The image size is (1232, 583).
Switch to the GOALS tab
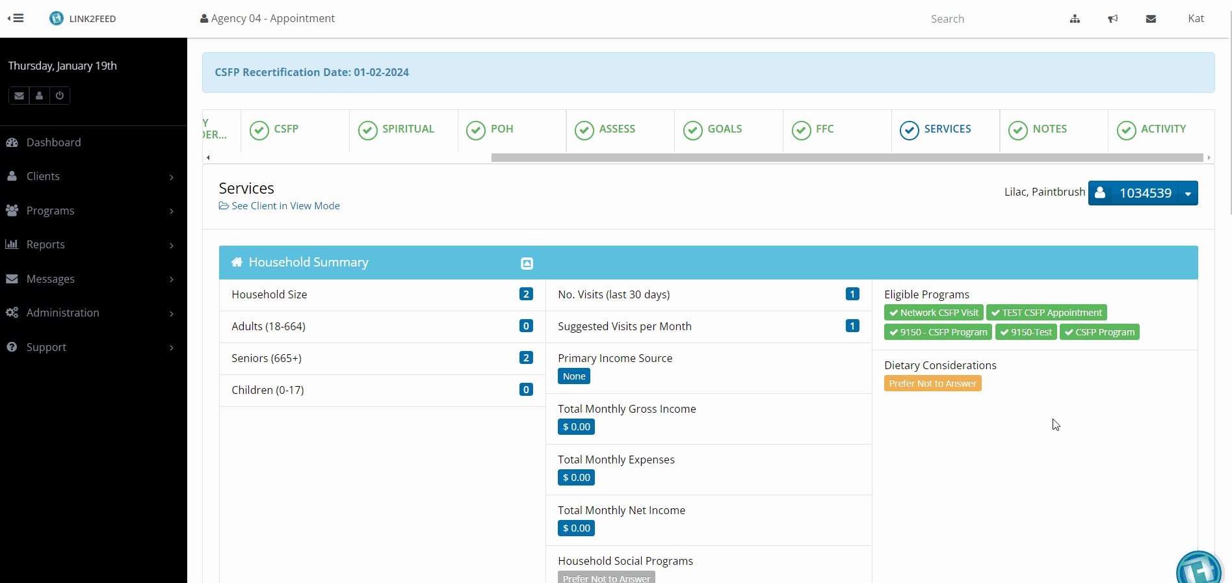pos(724,129)
